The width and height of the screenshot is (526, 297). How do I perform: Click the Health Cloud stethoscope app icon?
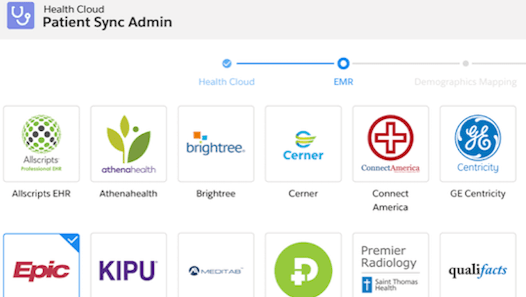21,16
